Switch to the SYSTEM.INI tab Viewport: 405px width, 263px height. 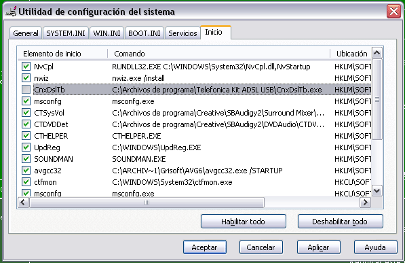point(66,33)
